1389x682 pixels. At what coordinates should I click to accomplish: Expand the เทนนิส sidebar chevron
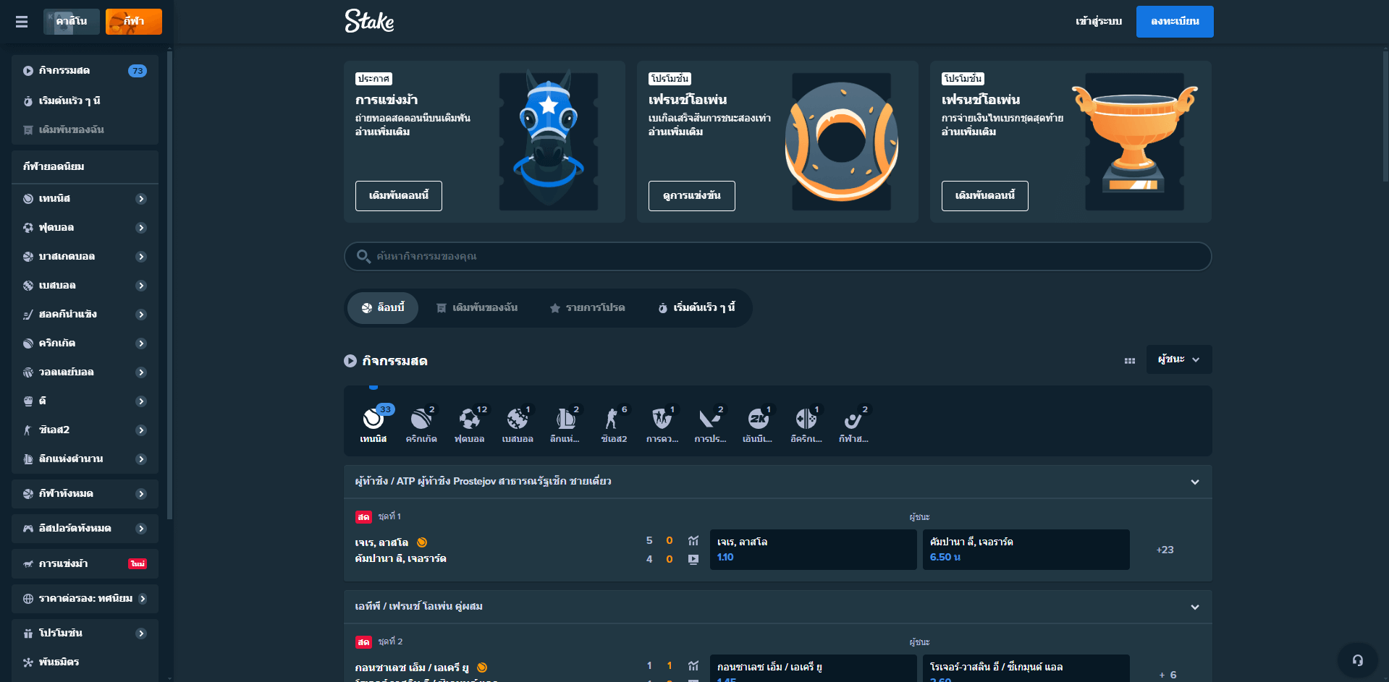tap(141, 199)
